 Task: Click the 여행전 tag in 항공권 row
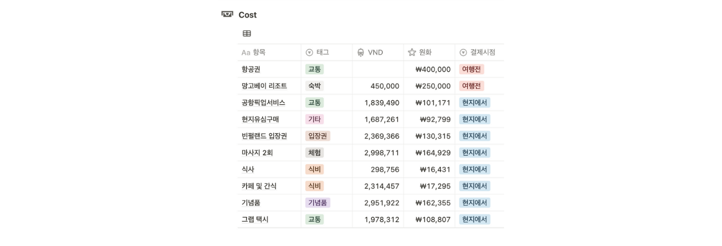471,69
